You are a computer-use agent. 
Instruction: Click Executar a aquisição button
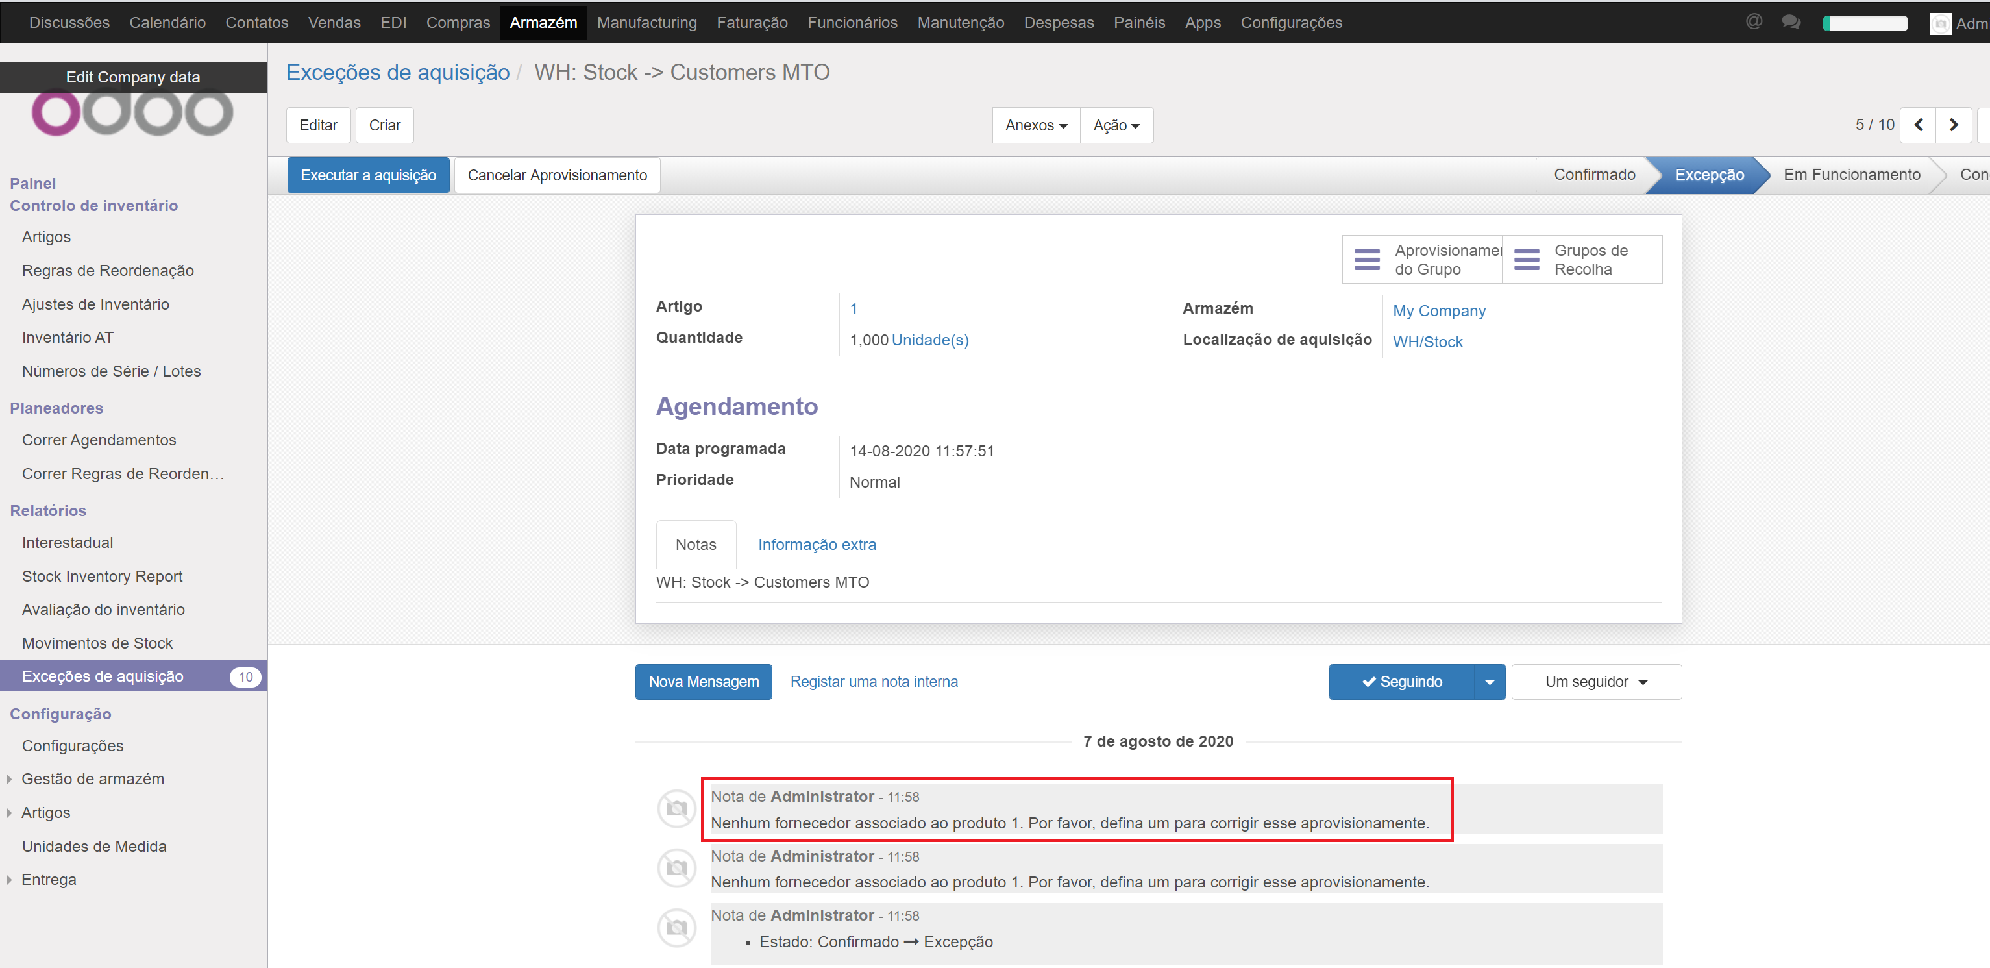pos(368,175)
